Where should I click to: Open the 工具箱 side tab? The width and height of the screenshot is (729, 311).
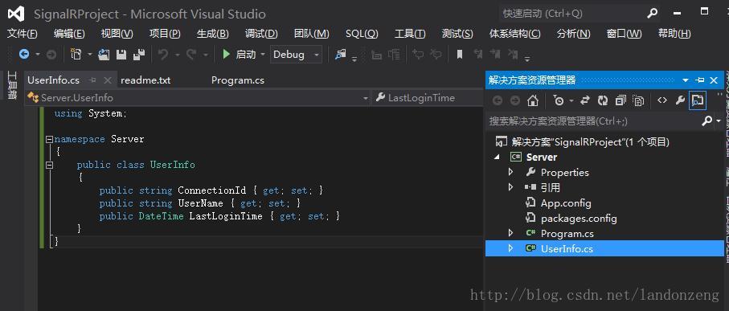point(13,85)
